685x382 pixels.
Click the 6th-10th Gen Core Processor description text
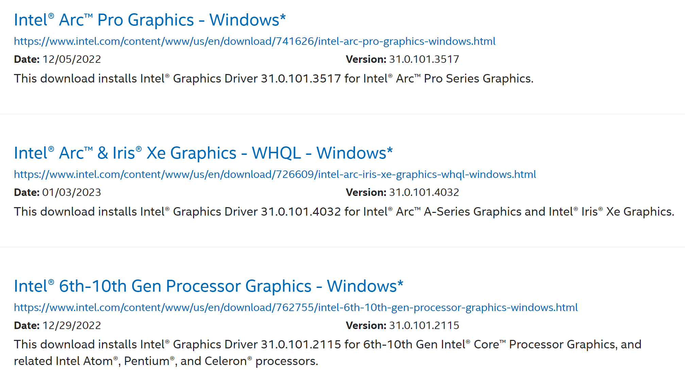pos(327,345)
